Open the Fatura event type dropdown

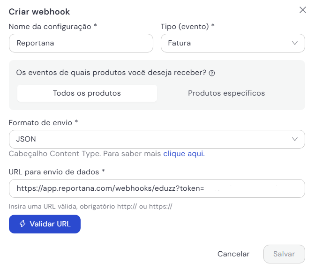pyautogui.click(x=233, y=43)
